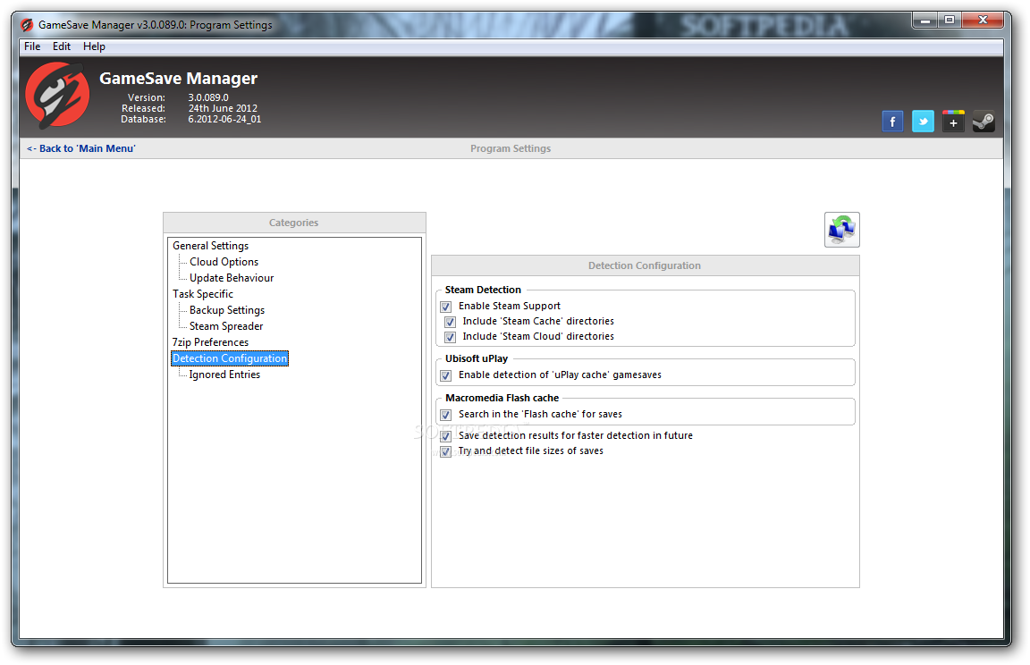Toggle Save detection results checkbox

tap(446, 436)
